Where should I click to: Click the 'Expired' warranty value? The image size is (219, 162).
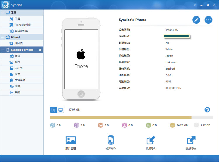(170, 69)
